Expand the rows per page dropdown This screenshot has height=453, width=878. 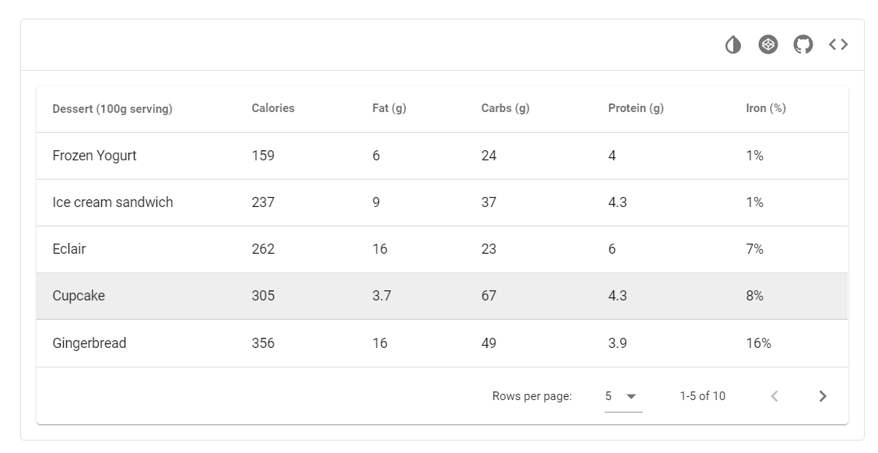[x=631, y=396]
